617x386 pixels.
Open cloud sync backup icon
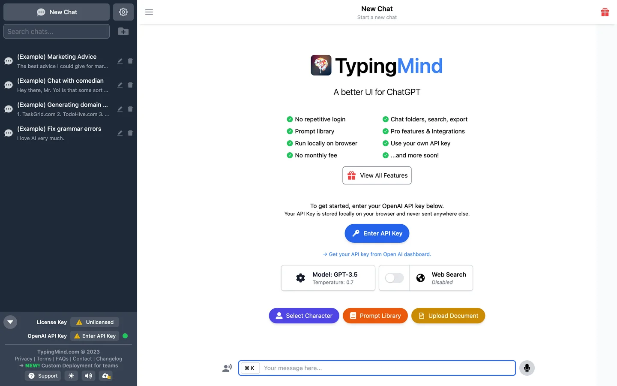106,376
